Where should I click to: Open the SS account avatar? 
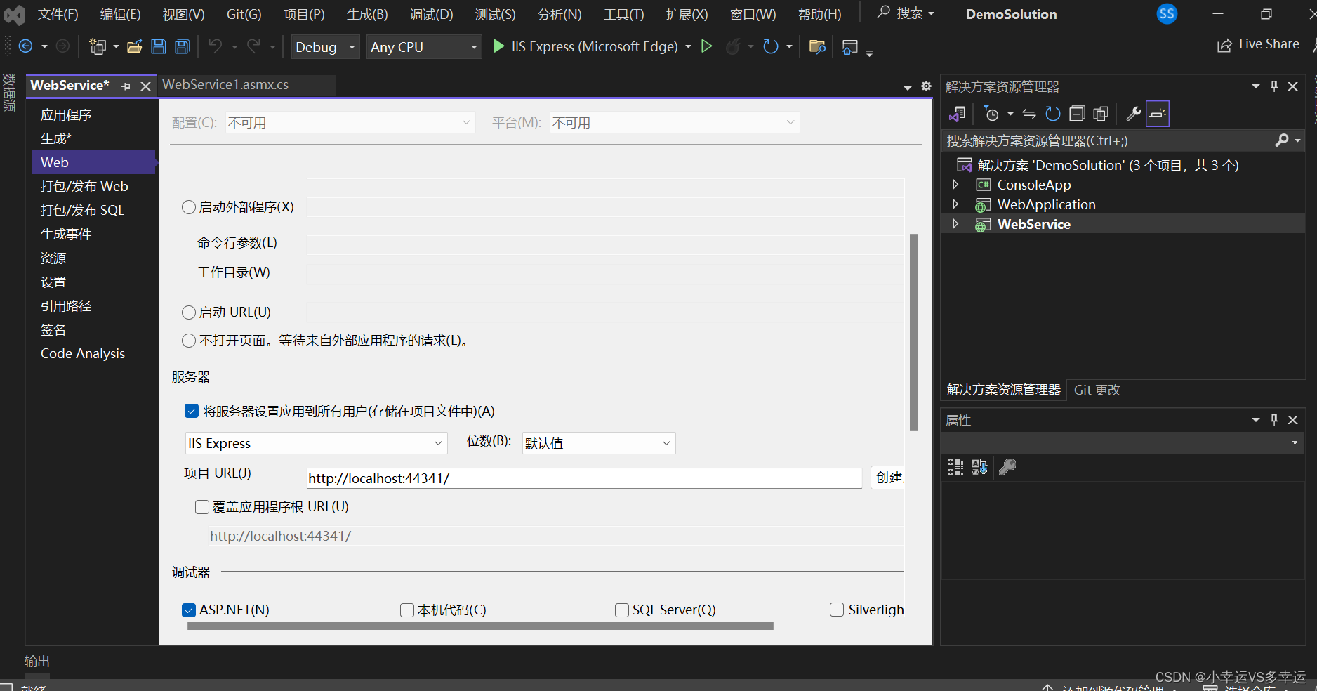(1167, 13)
